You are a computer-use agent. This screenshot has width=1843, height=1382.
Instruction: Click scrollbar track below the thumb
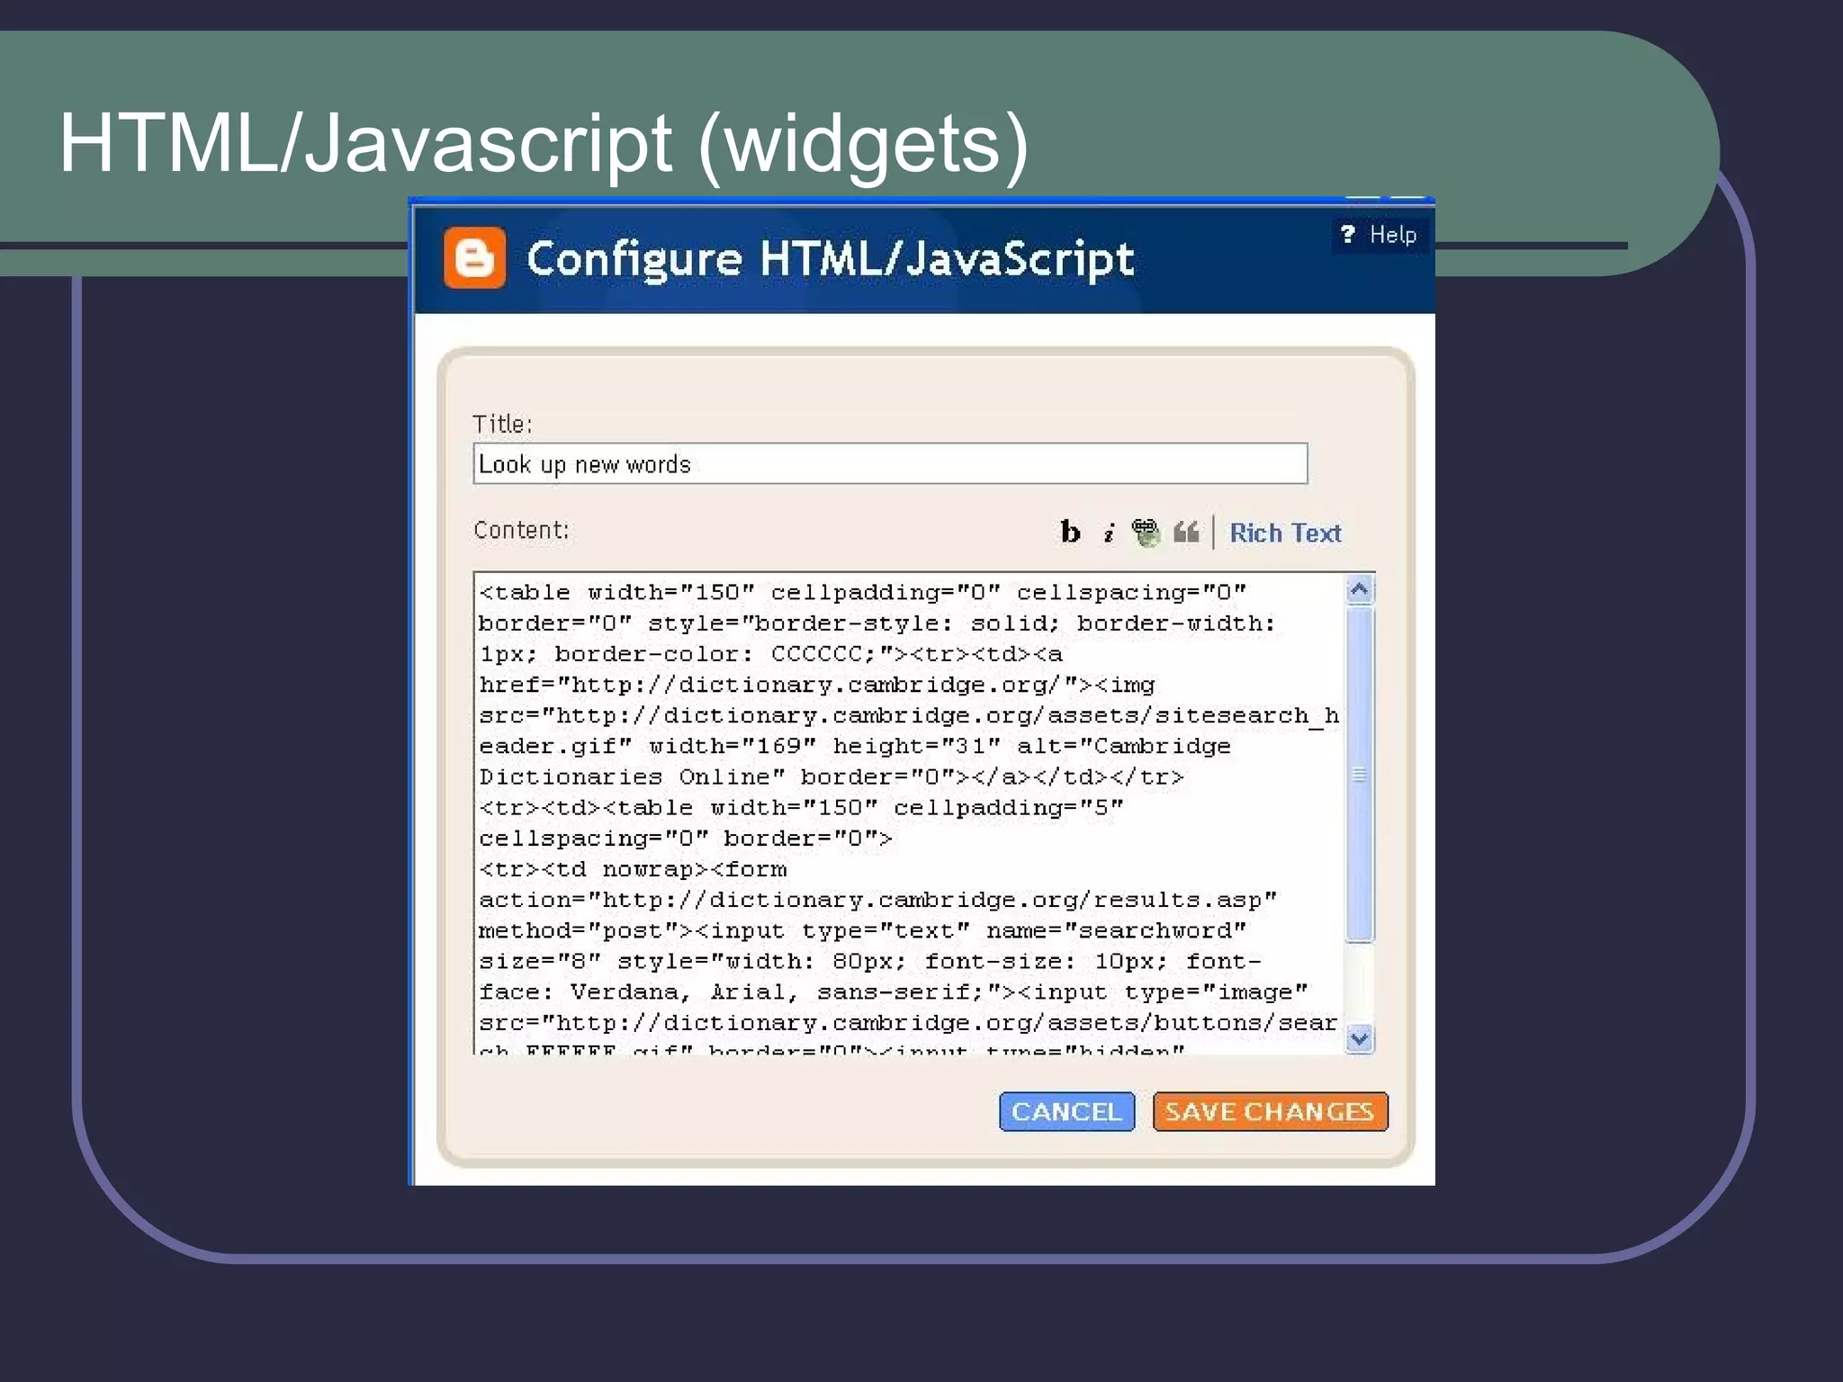[1359, 983]
